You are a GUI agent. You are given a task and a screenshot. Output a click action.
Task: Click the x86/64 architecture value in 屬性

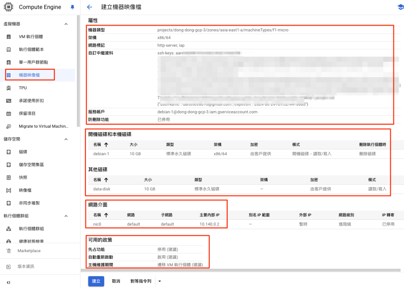(x=164, y=37)
